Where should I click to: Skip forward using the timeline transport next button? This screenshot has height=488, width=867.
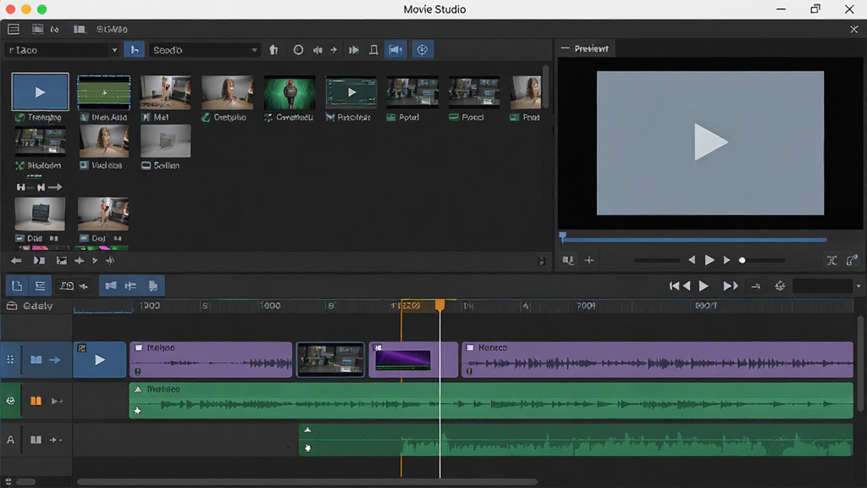pyautogui.click(x=731, y=286)
